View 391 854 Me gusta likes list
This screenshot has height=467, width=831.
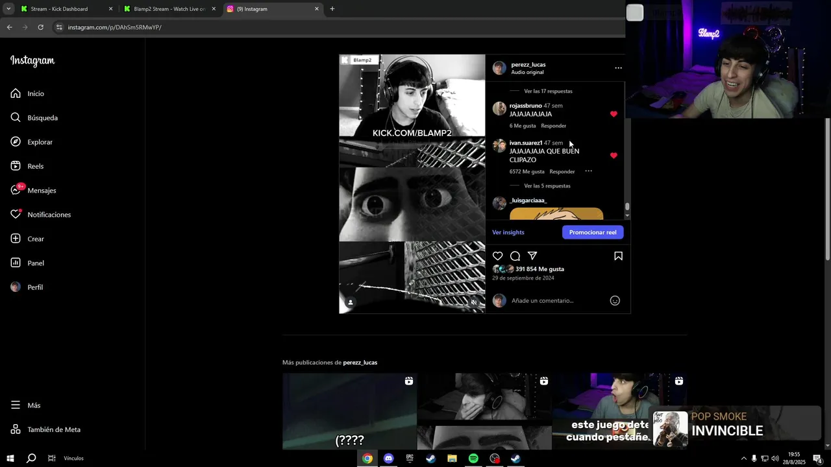(540, 269)
